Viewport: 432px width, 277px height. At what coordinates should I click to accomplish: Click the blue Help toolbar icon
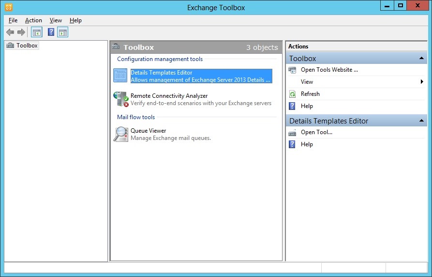point(51,32)
